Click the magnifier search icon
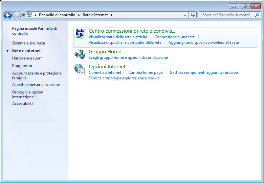 click(x=257, y=15)
